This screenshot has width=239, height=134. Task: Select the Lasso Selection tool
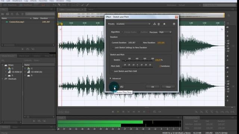point(78,5)
